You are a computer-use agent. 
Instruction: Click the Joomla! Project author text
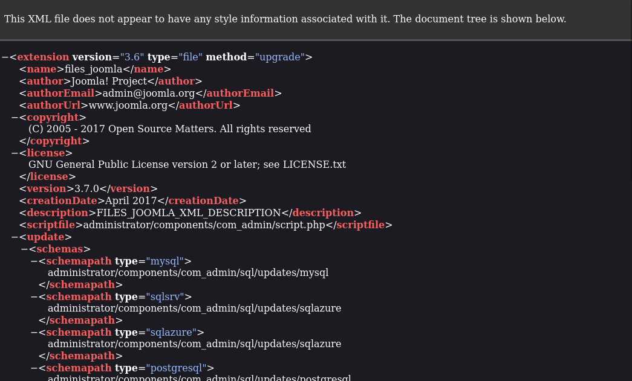tap(109, 82)
